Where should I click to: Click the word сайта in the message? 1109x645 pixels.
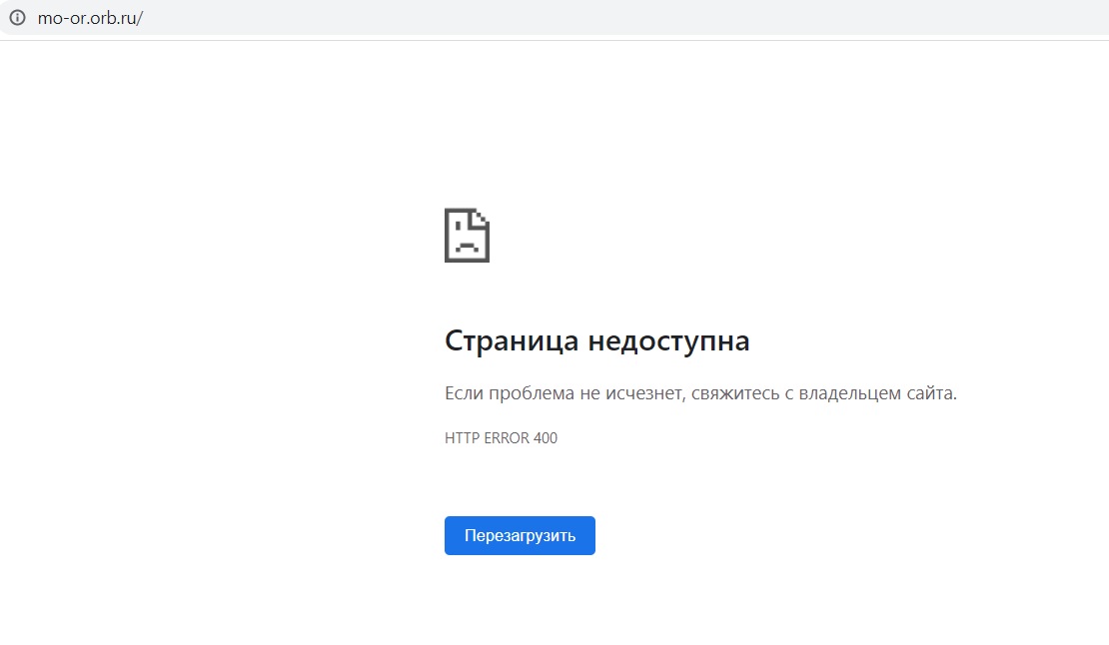[934, 393]
